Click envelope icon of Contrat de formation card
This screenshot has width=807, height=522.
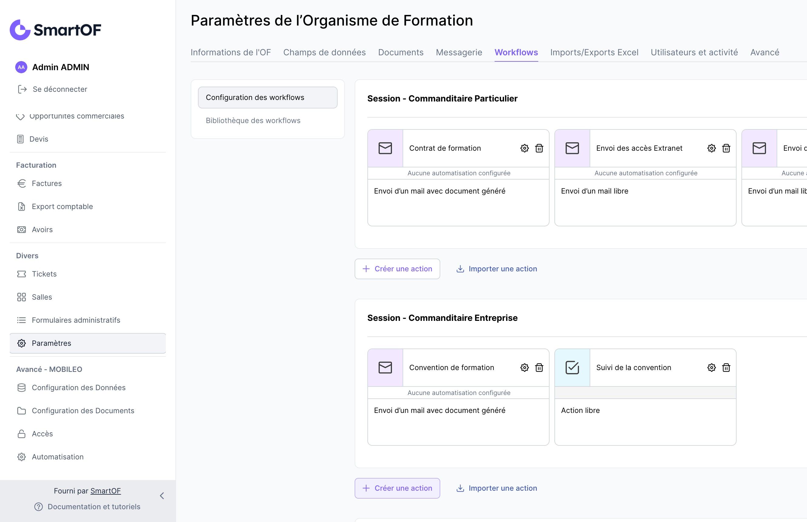tap(385, 148)
